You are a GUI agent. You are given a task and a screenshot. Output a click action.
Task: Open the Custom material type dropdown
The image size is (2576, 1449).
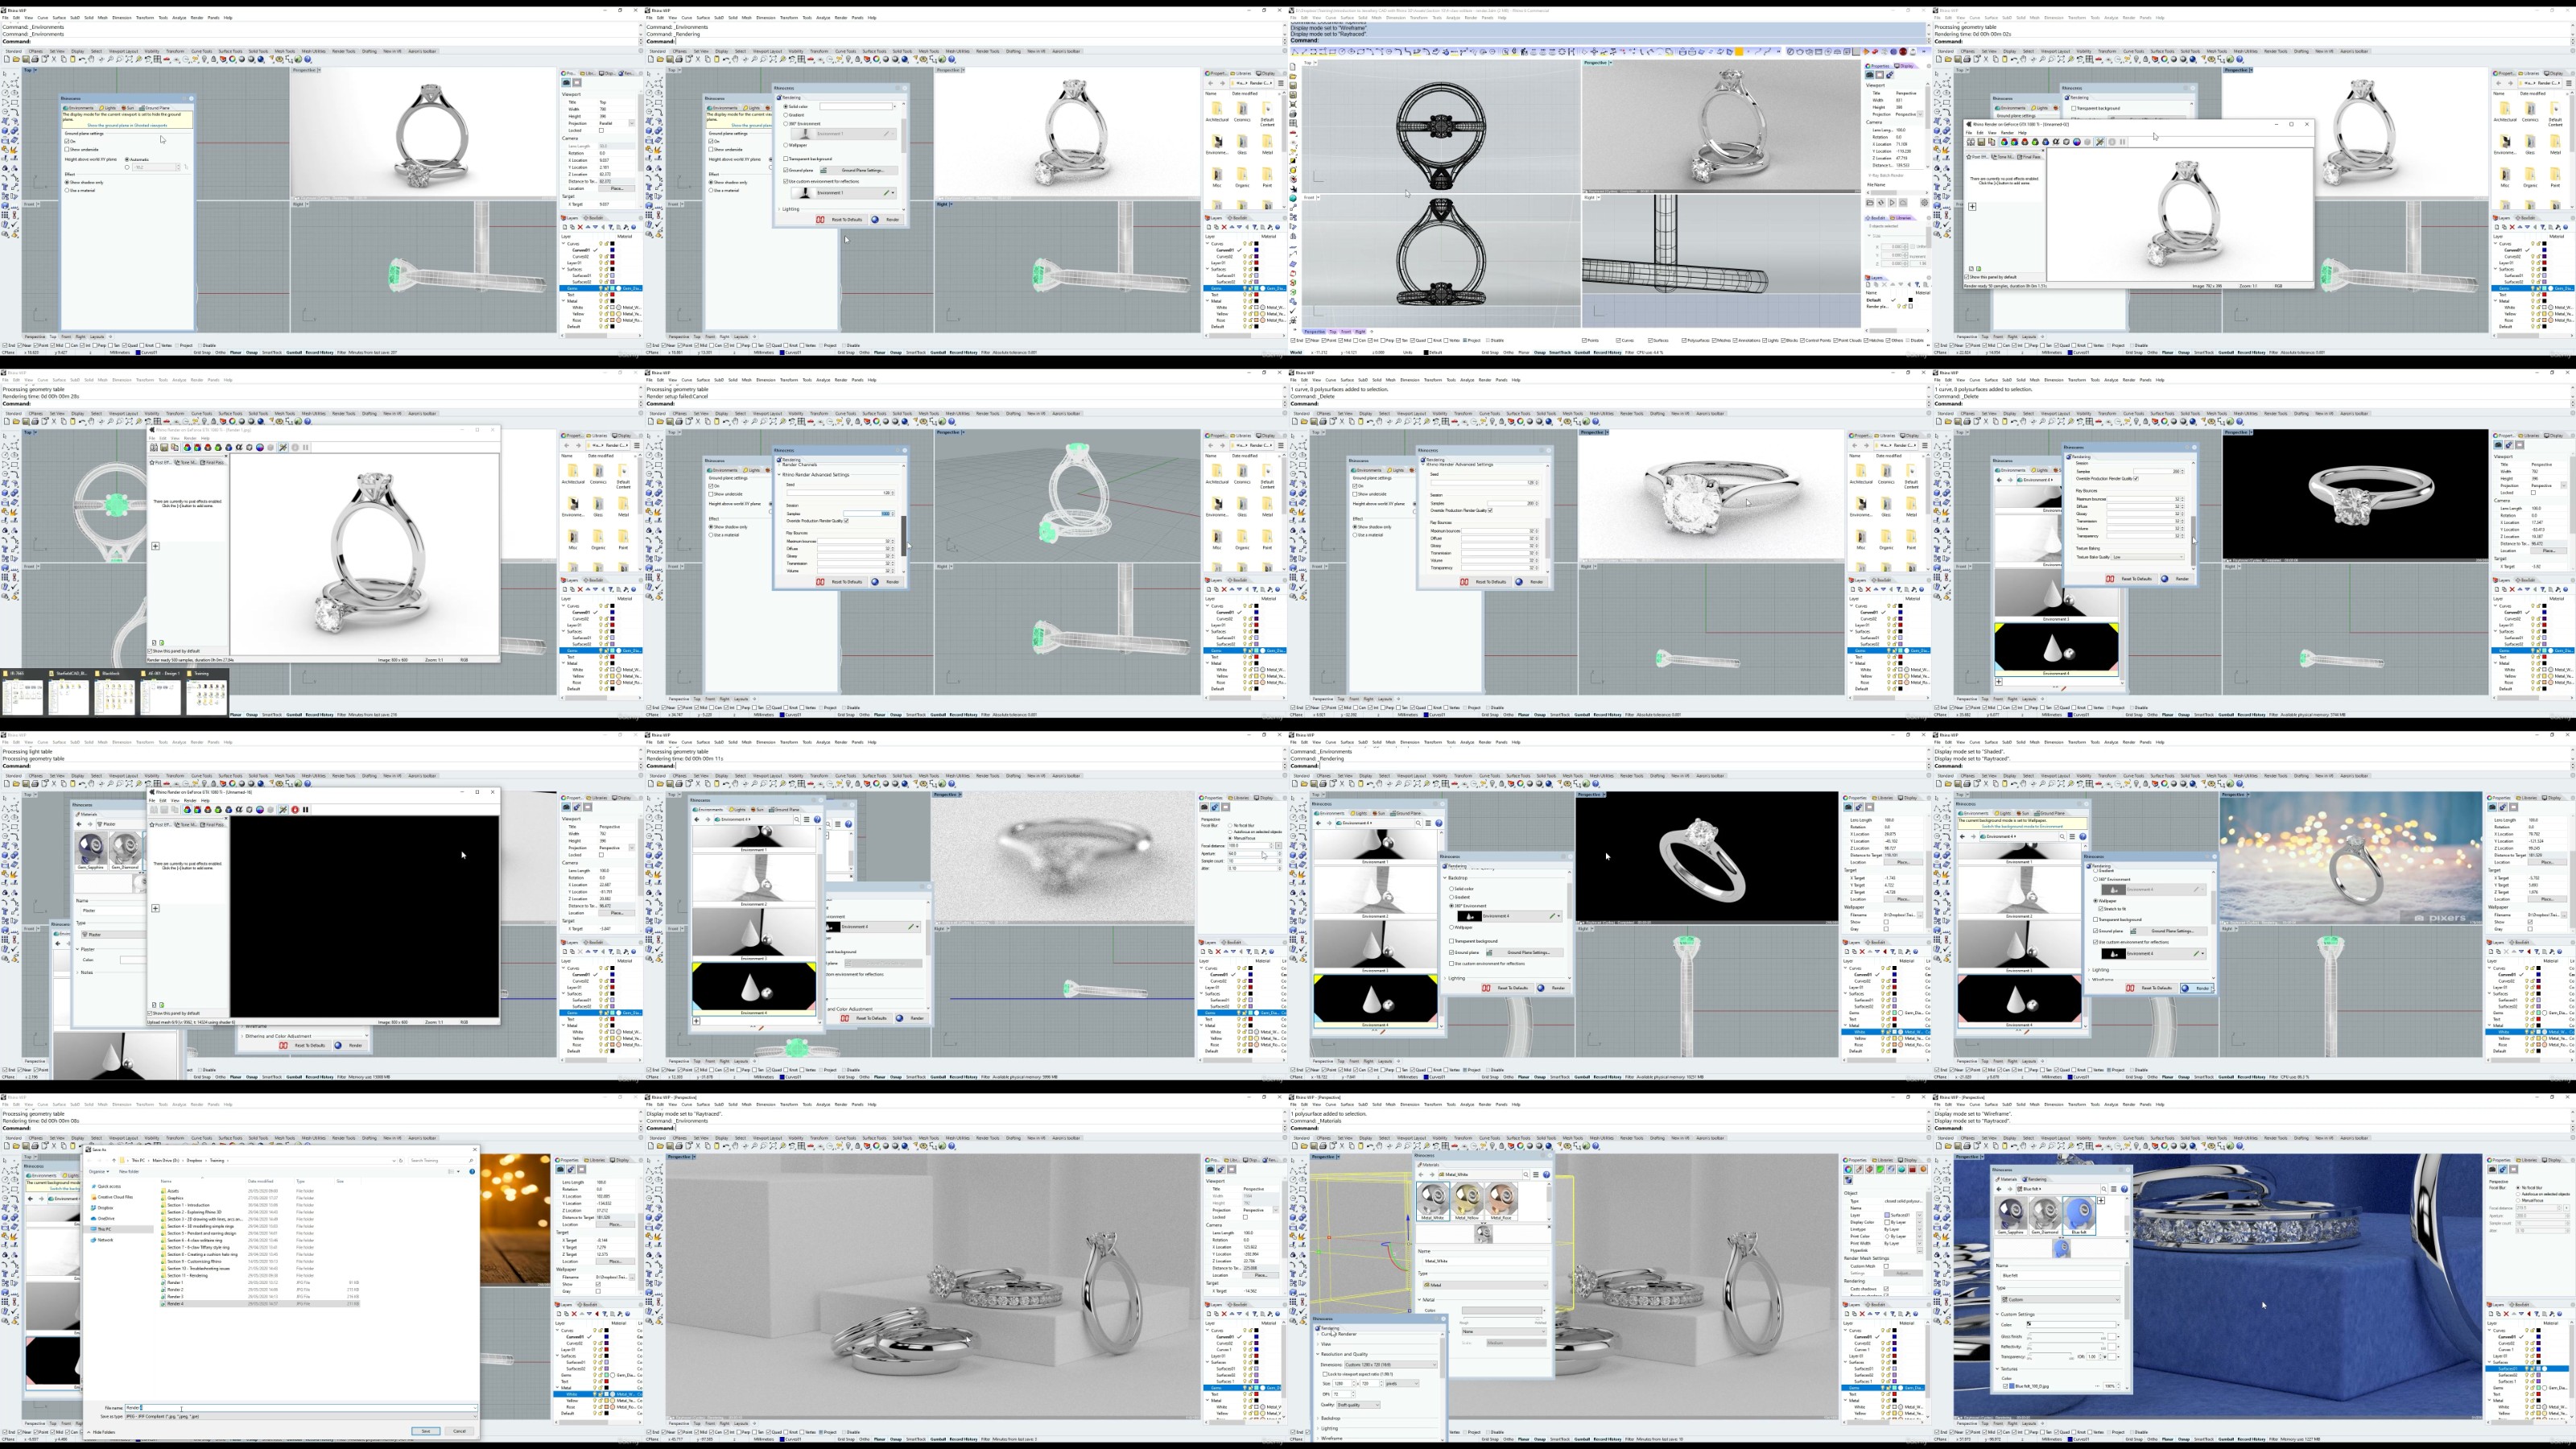coord(2060,1300)
